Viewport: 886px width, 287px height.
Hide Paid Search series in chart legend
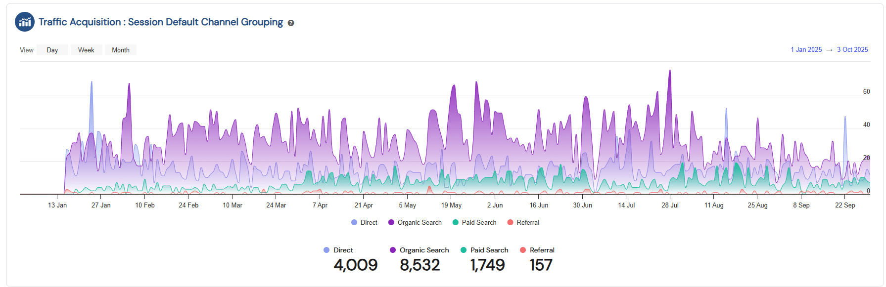click(474, 223)
